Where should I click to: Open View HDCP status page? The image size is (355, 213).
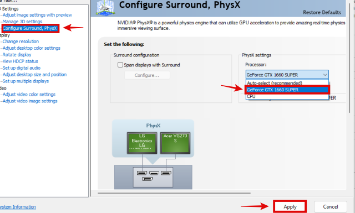[20, 61]
